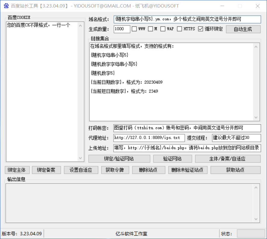Click the 主体/备案/自适应 button

pyautogui.click(x=228, y=159)
